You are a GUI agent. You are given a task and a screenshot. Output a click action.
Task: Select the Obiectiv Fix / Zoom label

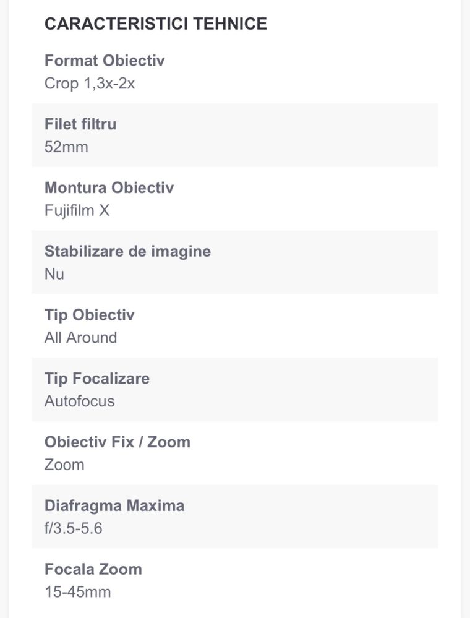[117, 442]
